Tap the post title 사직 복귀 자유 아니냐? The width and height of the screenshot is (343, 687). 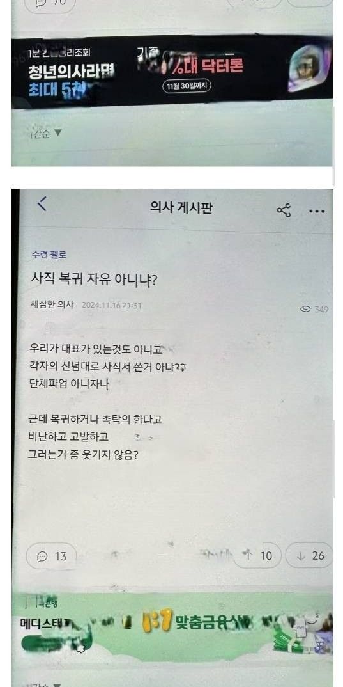tap(94, 279)
